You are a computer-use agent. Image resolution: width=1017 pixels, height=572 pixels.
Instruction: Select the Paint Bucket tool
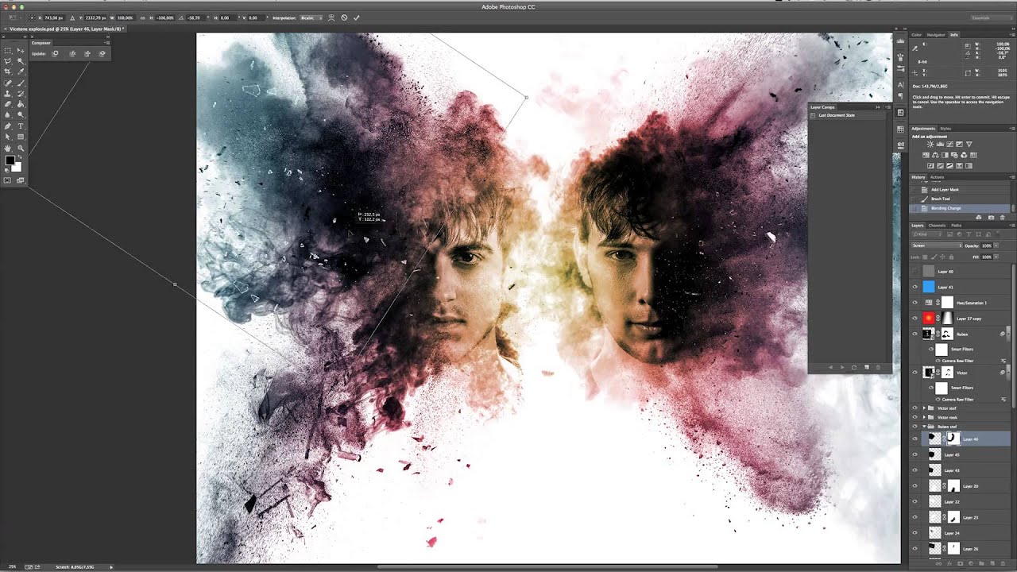click(x=21, y=104)
